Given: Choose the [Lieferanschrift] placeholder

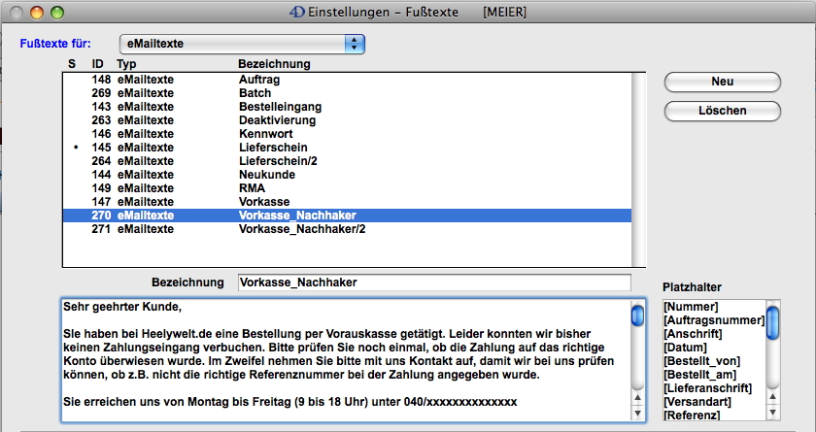Looking at the screenshot, I should tap(709, 388).
